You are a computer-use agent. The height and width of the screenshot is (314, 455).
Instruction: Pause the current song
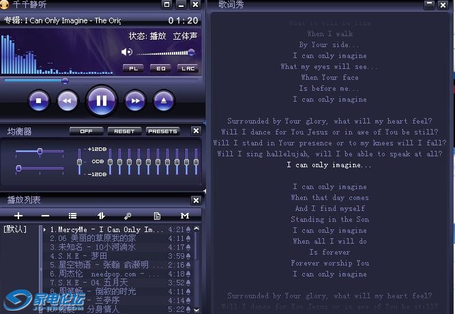click(101, 101)
